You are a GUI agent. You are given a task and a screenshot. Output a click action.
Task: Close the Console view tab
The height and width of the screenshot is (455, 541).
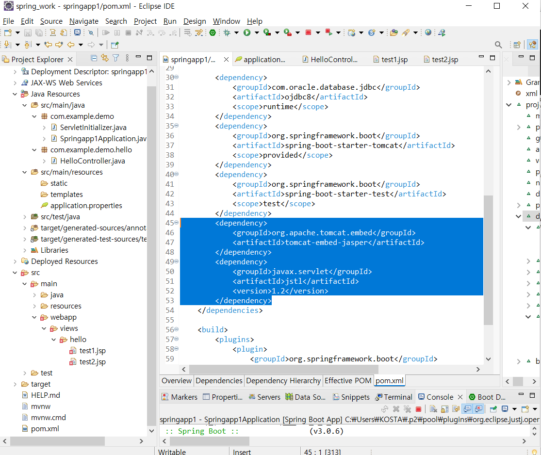pyautogui.click(x=460, y=397)
